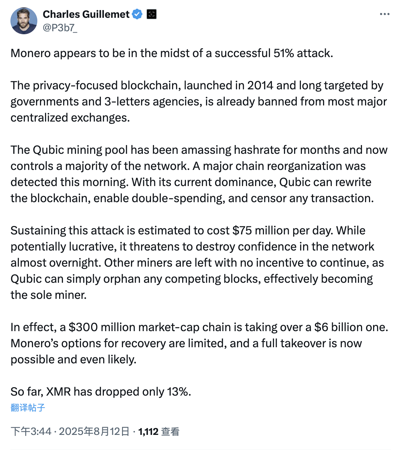Click the paragraph starting "The Qubic mining pool"
The width and height of the screenshot is (400, 450).
coord(199,174)
